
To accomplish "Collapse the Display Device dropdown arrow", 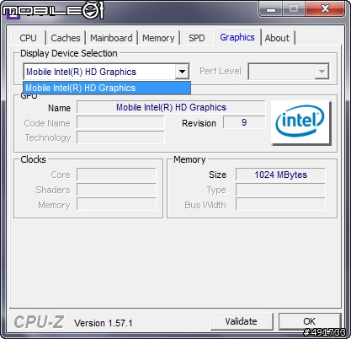I will pos(182,72).
